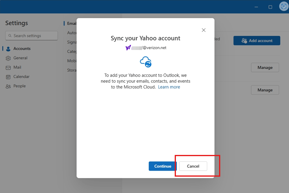
Task: Select the Accounts icon in sidebar
Action: [x=8, y=48]
